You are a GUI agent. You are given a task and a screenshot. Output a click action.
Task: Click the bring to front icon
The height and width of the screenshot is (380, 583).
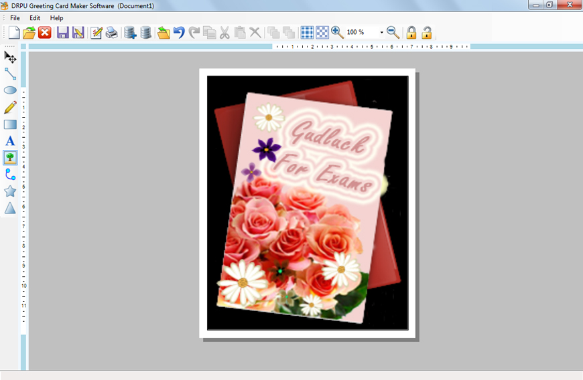point(273,33)
